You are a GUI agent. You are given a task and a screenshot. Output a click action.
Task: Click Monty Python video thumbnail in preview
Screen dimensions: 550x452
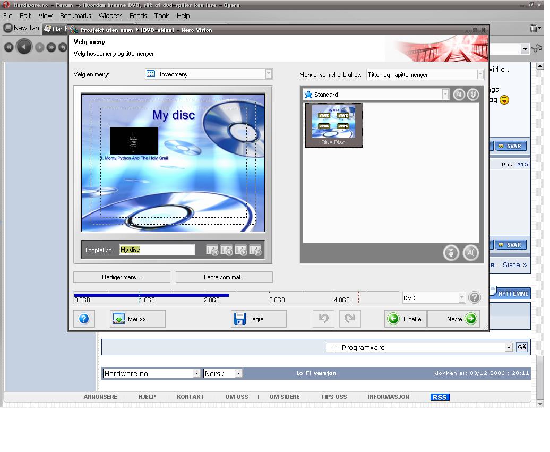coord(134,141)
